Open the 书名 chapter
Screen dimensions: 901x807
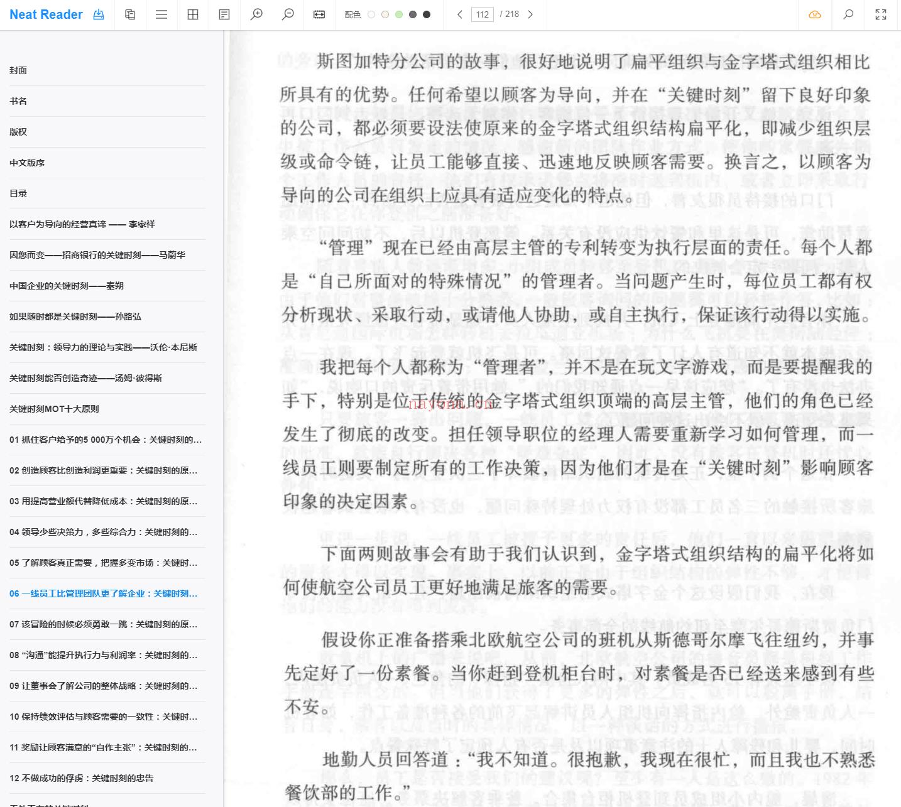[x=107, y=101]
